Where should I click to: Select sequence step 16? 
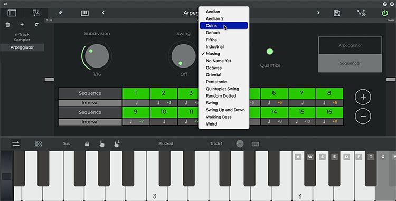pyautogui.click(x=329, y=112)
